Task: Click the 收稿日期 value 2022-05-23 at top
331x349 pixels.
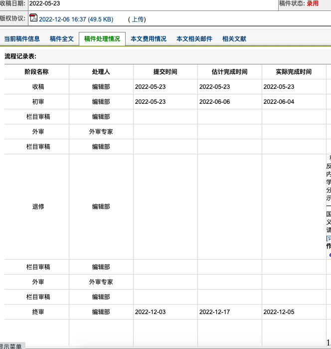Action: [44, 3]
